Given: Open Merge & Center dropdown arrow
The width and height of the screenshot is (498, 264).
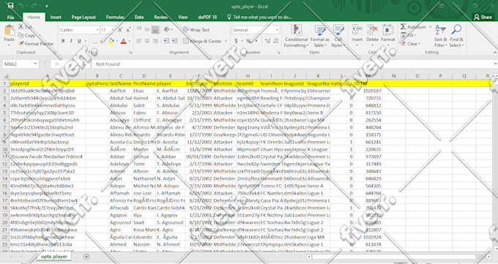Looking at the screenshot, I should 226,41.
